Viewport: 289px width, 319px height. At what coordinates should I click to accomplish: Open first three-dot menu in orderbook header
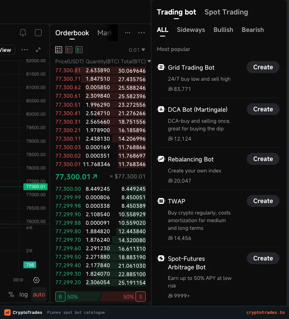127,33
